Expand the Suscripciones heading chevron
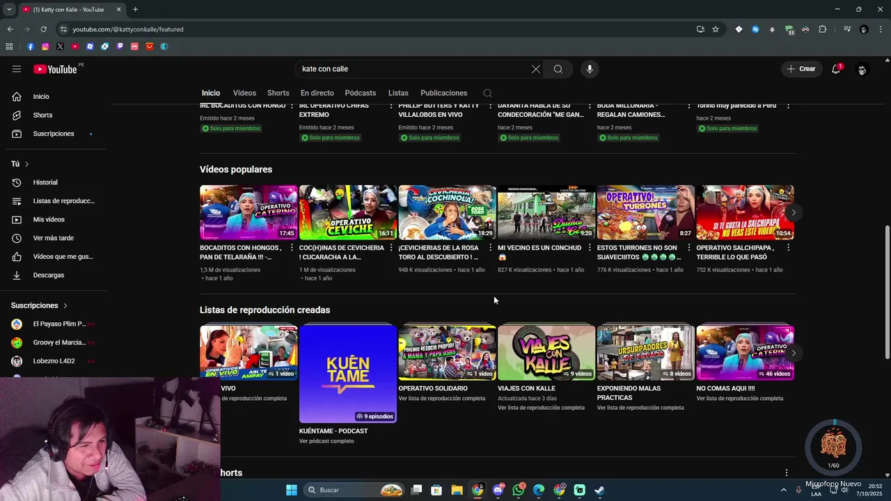Viewport: 891px width, 501px height. (x=65, y=305)
